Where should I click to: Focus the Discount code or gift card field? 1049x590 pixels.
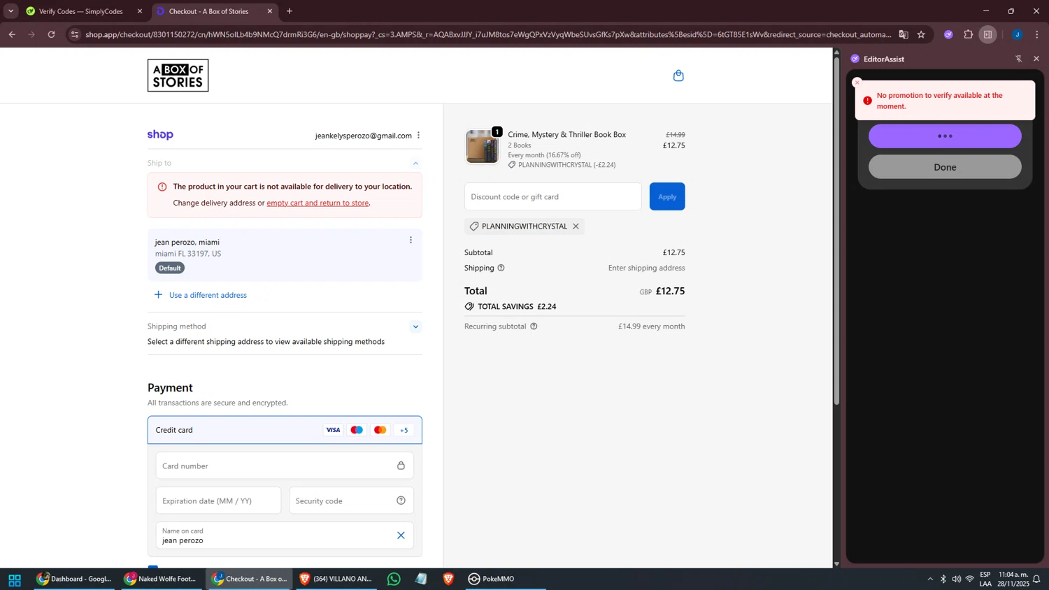pos(552,196)
